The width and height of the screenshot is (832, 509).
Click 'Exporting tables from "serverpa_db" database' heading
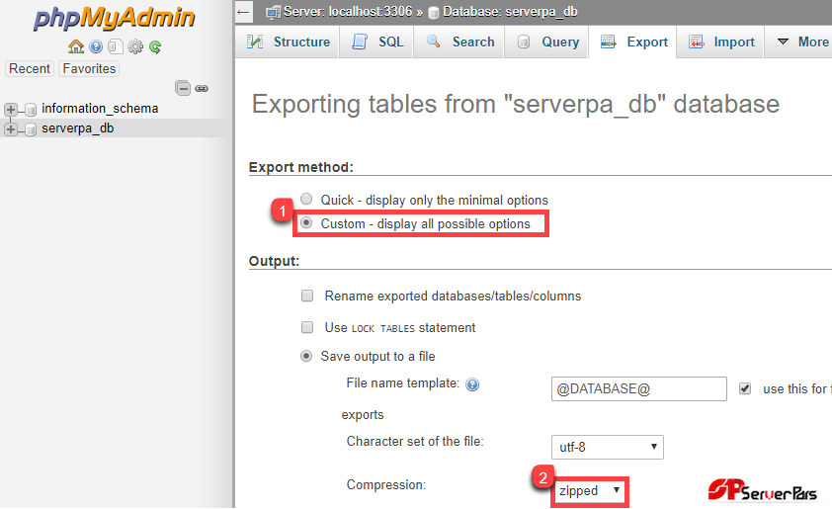tap(515, 104)
